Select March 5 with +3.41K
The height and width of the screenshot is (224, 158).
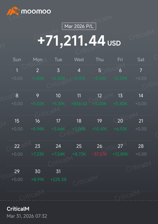point(99,74)
